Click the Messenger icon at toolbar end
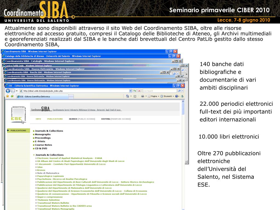This screenshot has width=280, height=210. [182, 96]
